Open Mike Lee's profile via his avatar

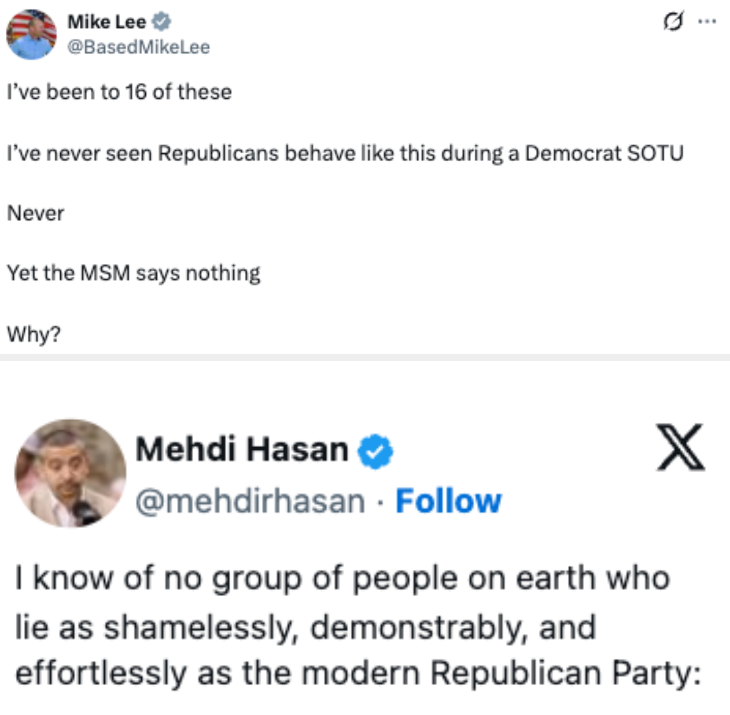[x=33, y=33]
